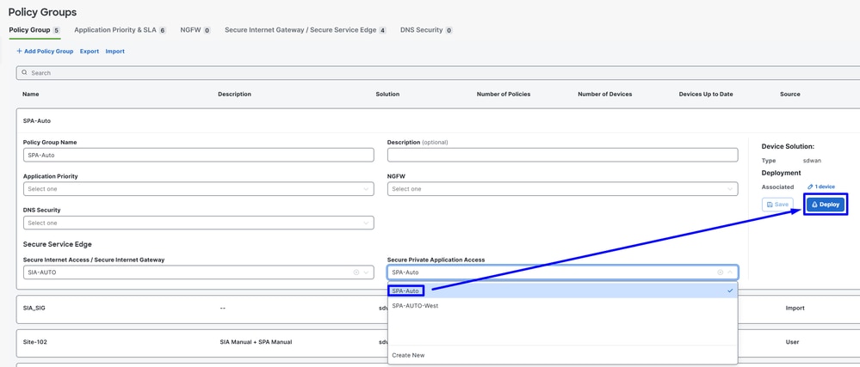Open the Secure Internet Gateway / Secure Service Edge tab
The height and width of the screenshot is (367, 860).
pyautogui.click(x=300, y=30)
